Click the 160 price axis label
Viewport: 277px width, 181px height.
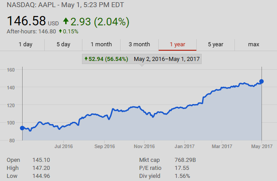(11, 70)
